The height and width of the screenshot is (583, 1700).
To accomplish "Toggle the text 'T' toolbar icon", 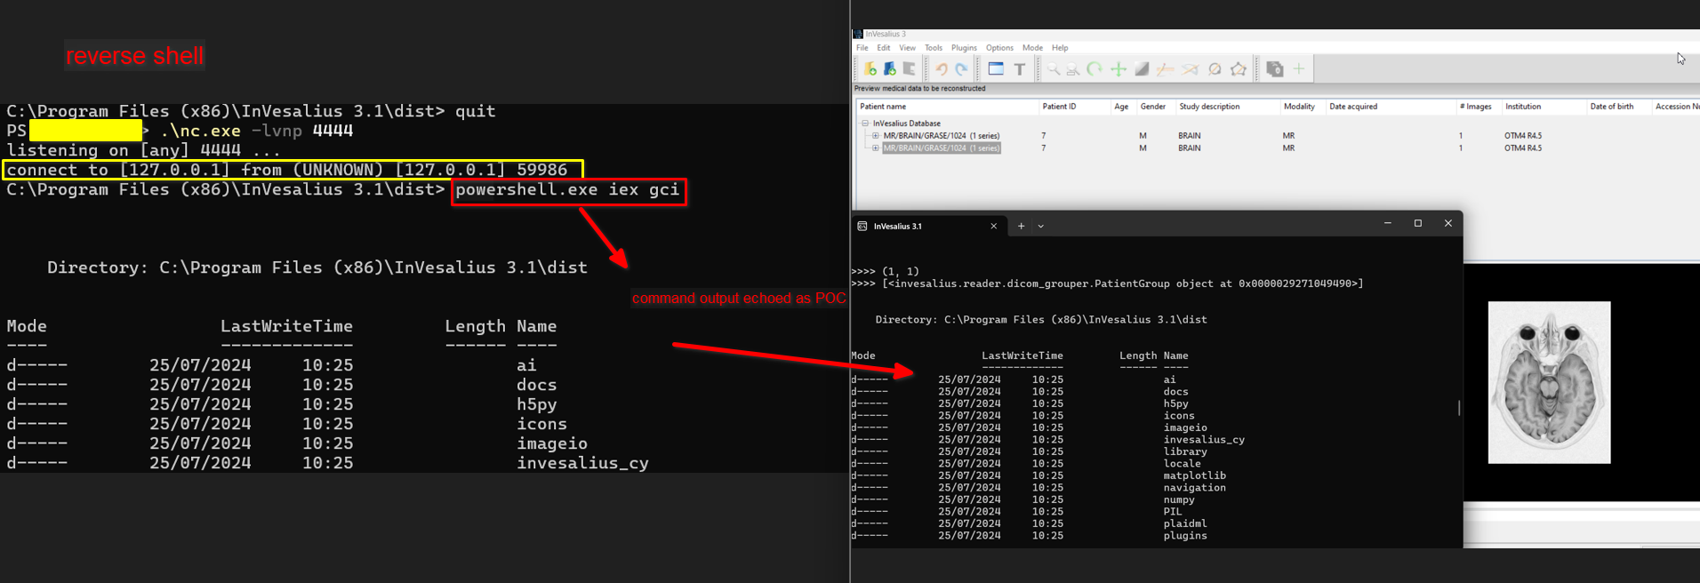I will 1020,69.
